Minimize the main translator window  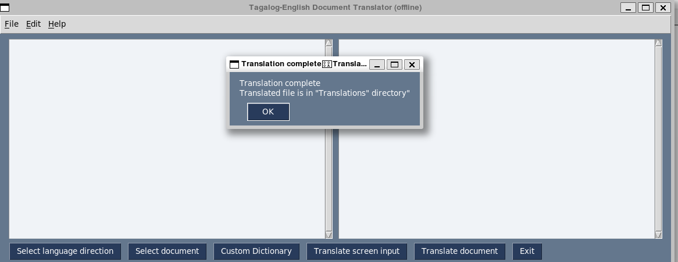(628, 8)
